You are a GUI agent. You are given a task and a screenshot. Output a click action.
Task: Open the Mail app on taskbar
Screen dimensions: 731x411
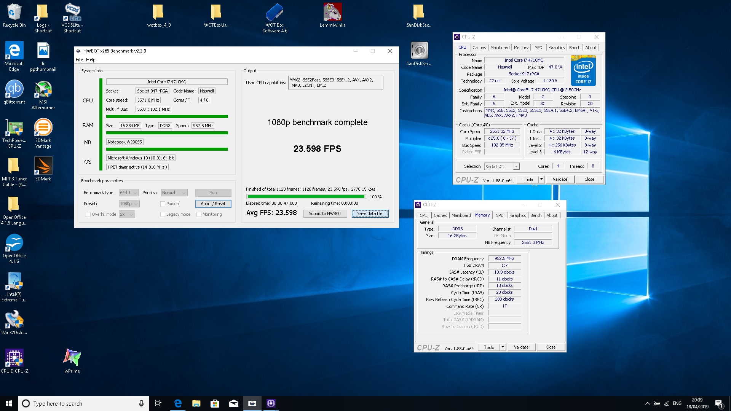point(234,403)
